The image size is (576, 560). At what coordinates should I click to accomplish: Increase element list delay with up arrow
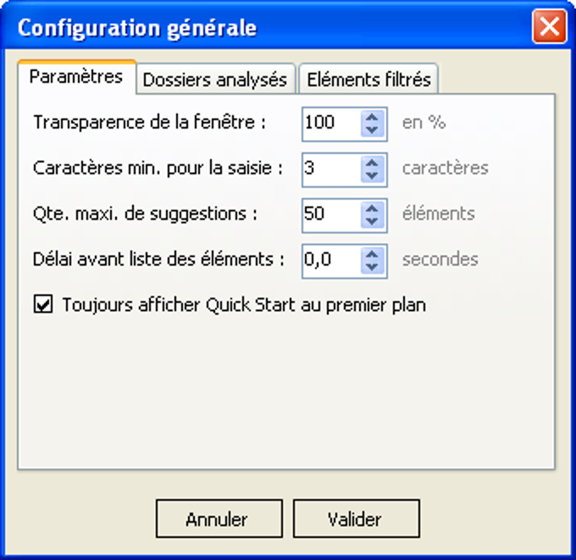point(372,255)
